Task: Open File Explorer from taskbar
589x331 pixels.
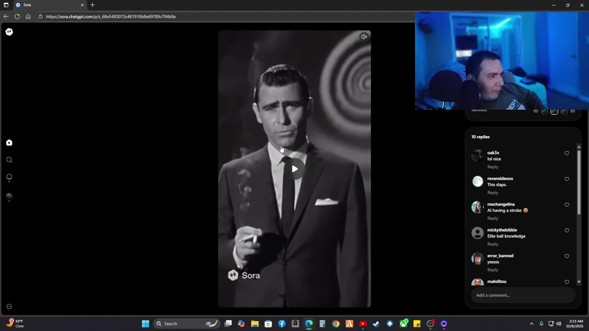Action: click(x=254, y=324)
